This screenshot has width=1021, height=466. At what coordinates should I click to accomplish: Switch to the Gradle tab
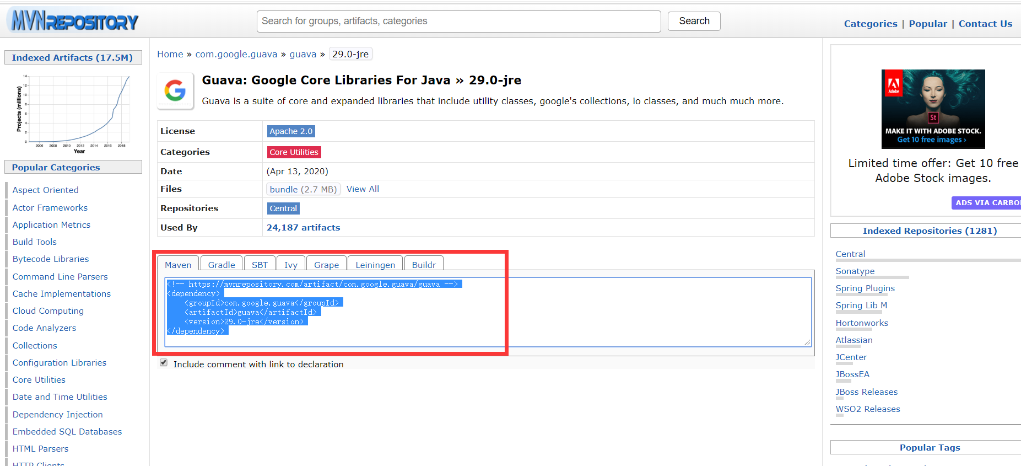click(222, 265)
